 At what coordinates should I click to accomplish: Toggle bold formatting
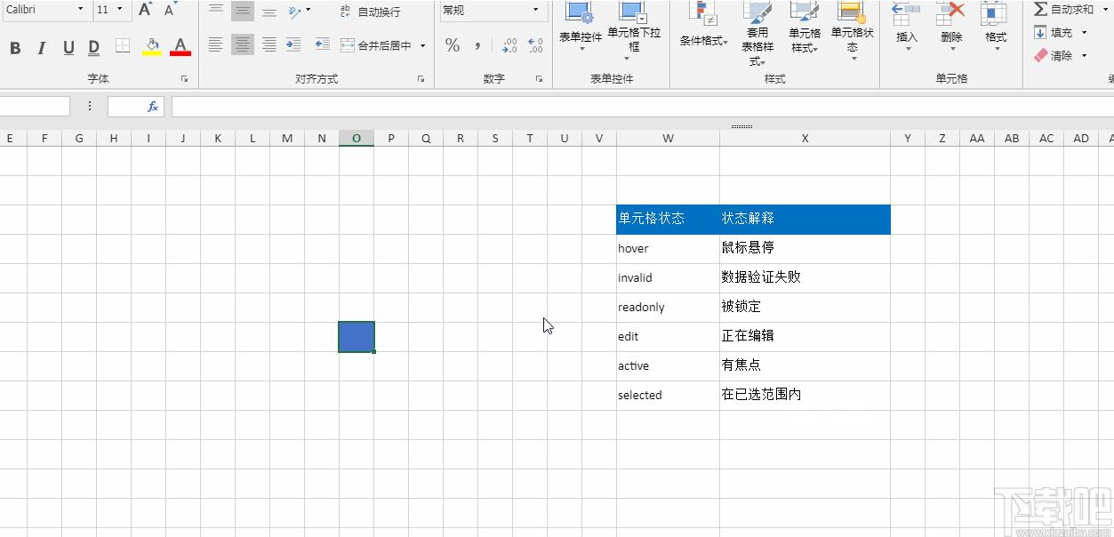click(15, 48)
